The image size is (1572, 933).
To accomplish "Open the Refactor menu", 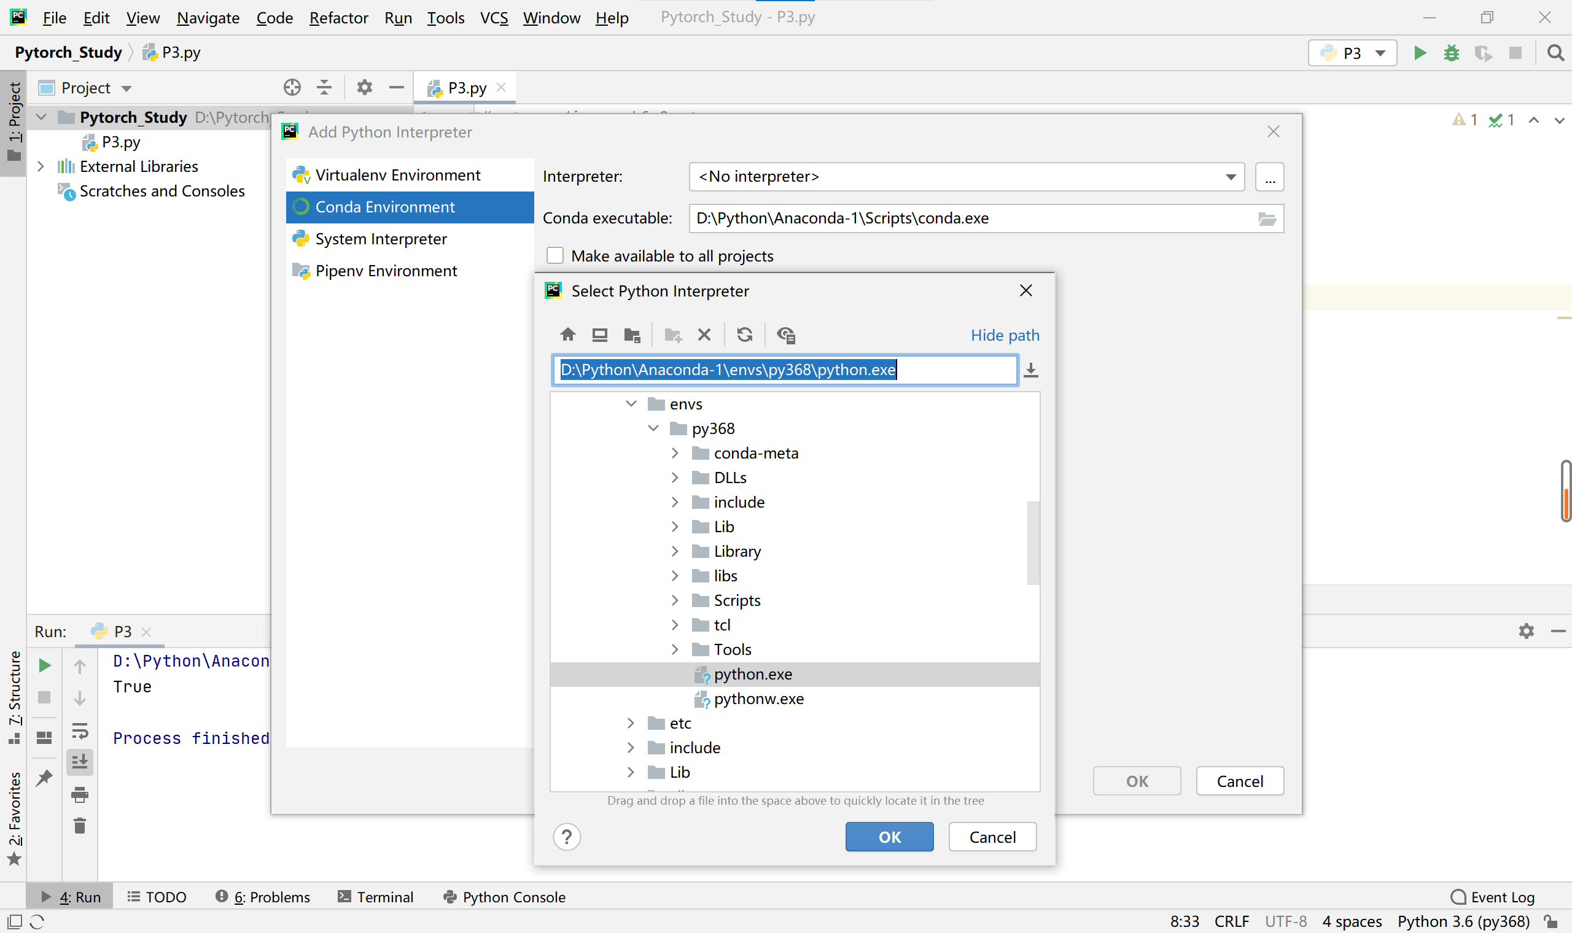I will point(338,18).
